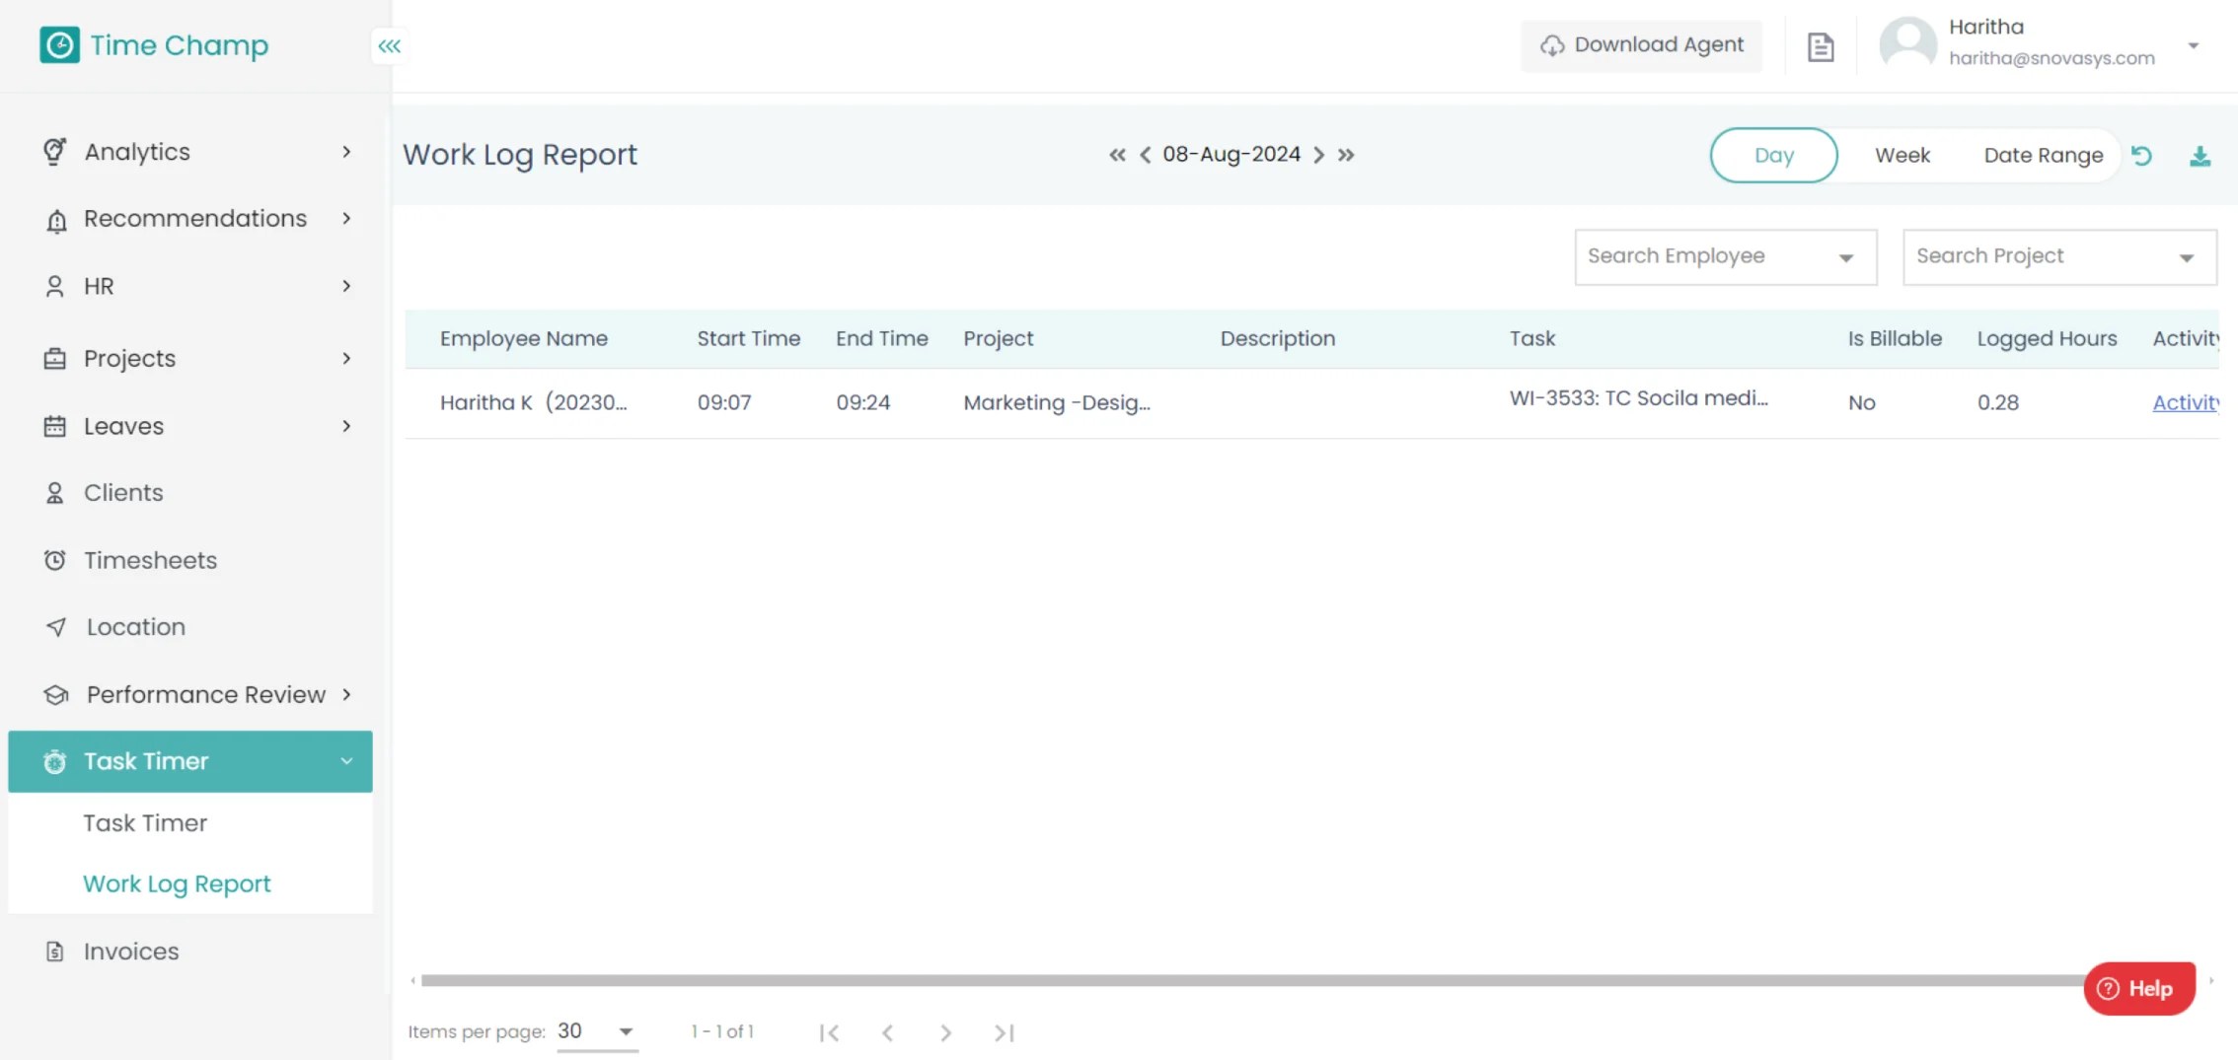Click the Time Champ brand name
The height and width of the screenshot is (1060, 2238).
click(x=180, y=45)
